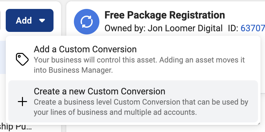Image resolution: width=265 pixels, height=132 pixels.
Task: Click the white Add label text inside the button
Action: tap(24, 20)
